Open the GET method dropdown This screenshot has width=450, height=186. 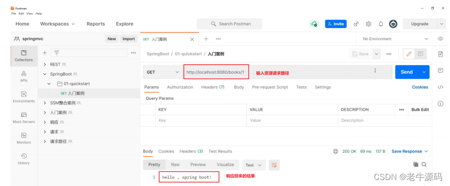coord(162,72)
